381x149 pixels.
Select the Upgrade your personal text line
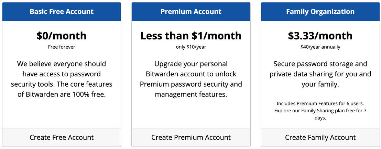(x=191, y=64)
